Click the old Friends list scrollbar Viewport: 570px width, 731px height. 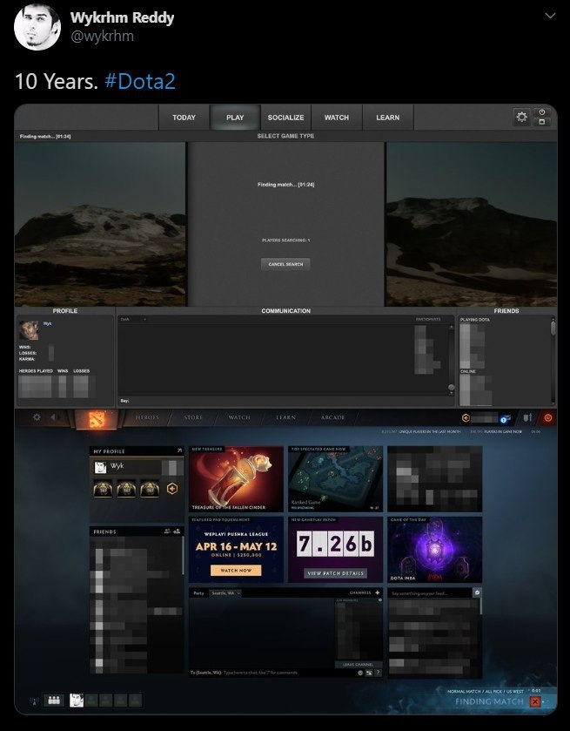pos(553,328)
